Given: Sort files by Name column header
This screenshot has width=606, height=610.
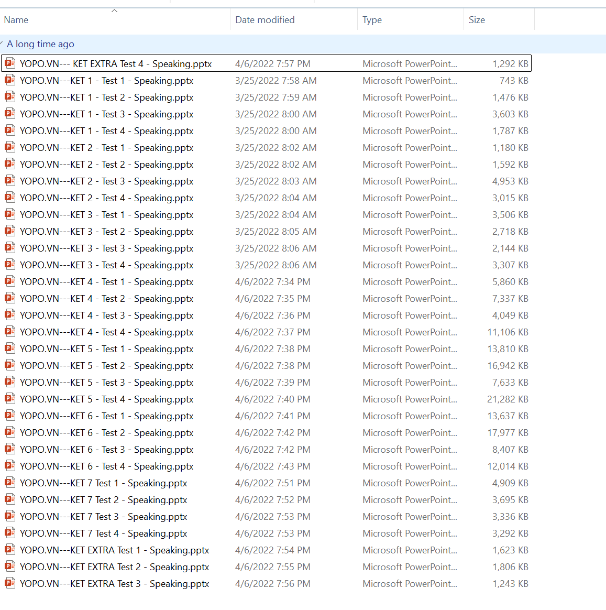Looking at the screenshot, I should (x=16, y=20).
